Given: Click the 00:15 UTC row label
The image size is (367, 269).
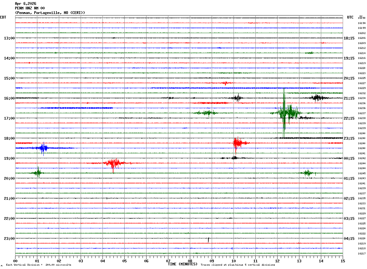Looking at the screenshot, I should coord(349,158).
